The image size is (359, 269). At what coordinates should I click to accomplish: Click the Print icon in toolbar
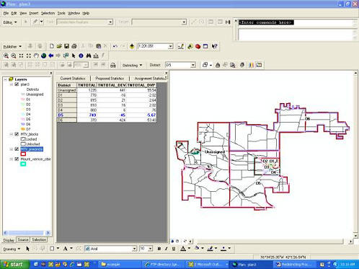(74, 46)
